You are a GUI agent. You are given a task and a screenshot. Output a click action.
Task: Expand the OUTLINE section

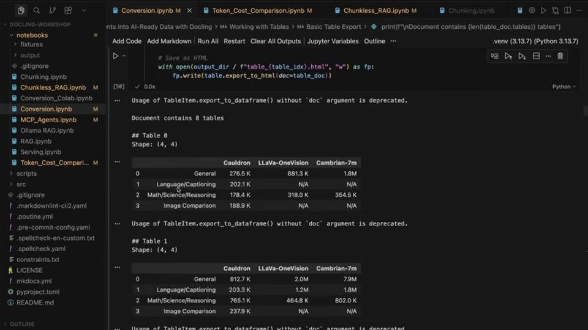pyautogui.click(x=22, y=324)
